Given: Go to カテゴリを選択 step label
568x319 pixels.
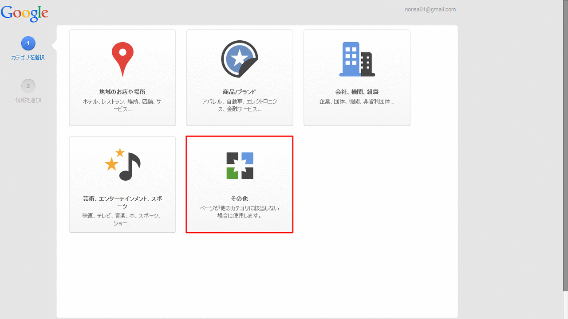Looking at the screenshot, I should click(x=28, y=58).
